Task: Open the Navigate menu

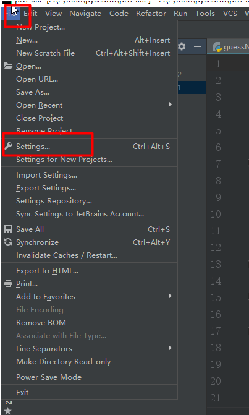Action: 85,14
